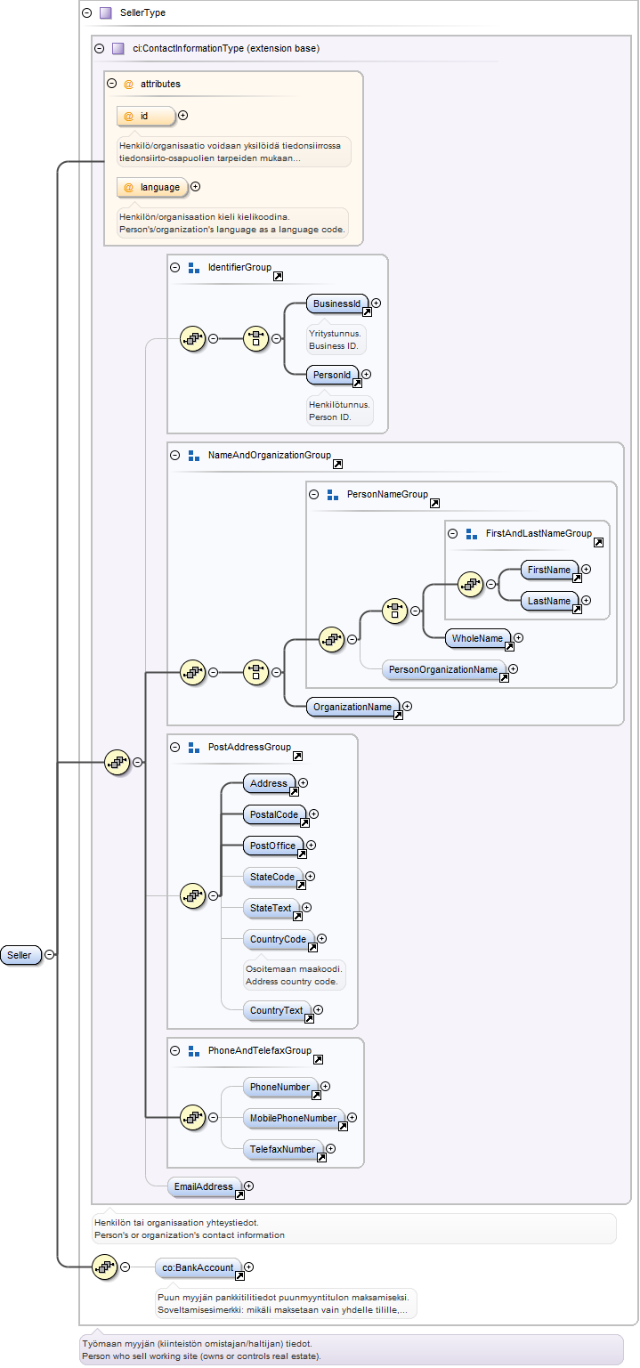Select the StateCode element
Screen dimensions: 640x1368
[x=273, y=877]
